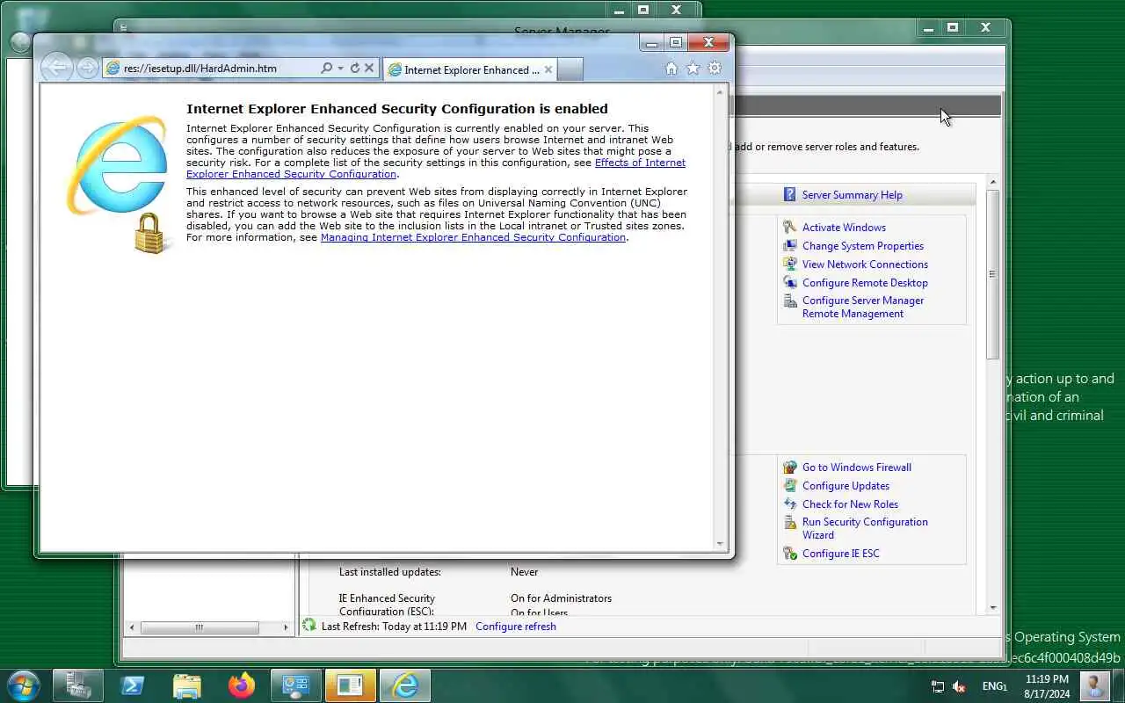Click the Configure Updates shield icon
1125x703 pixels.
(x=789, y=486)
